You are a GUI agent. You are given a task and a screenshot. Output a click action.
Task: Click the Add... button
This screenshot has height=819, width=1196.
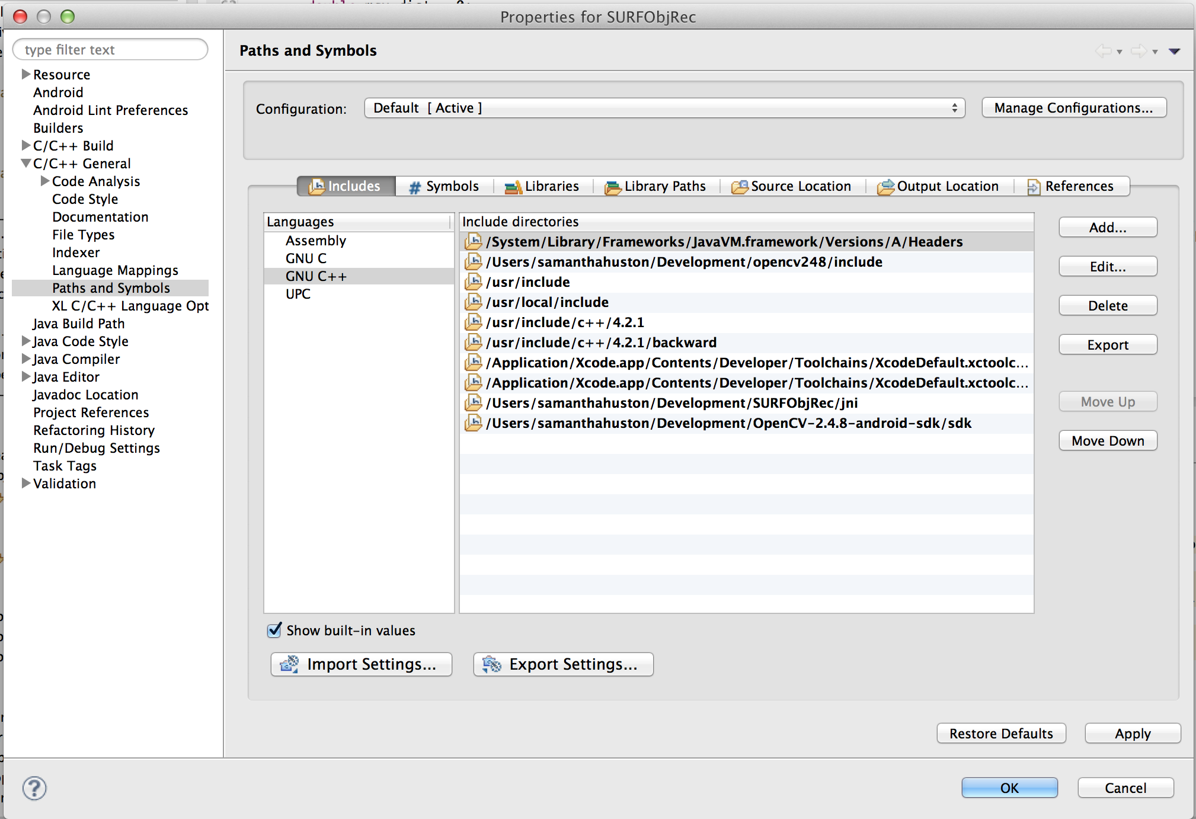coord(1108,228)
